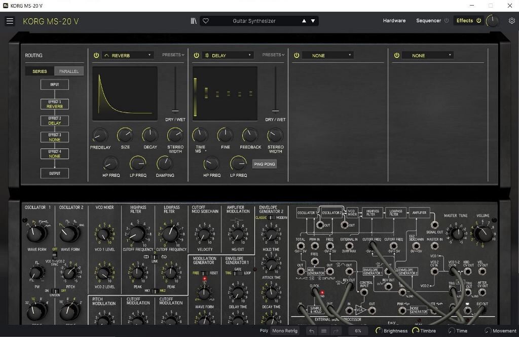This screenshot has width=519, height=337.
Task: Click the Brightness macro knob
Action: 378,331
